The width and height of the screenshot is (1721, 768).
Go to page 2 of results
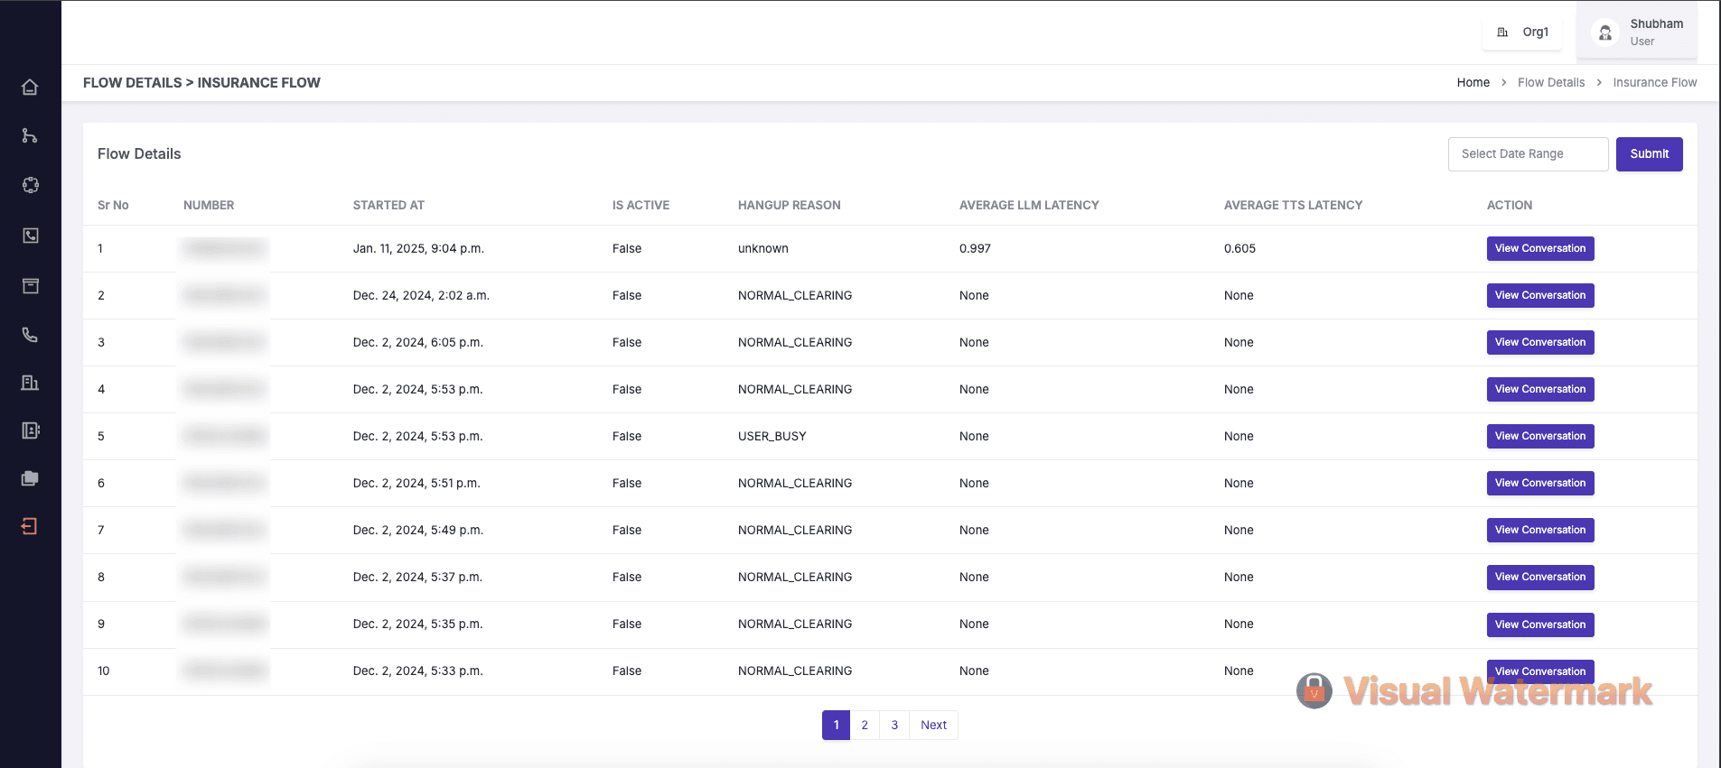(865, 726)
